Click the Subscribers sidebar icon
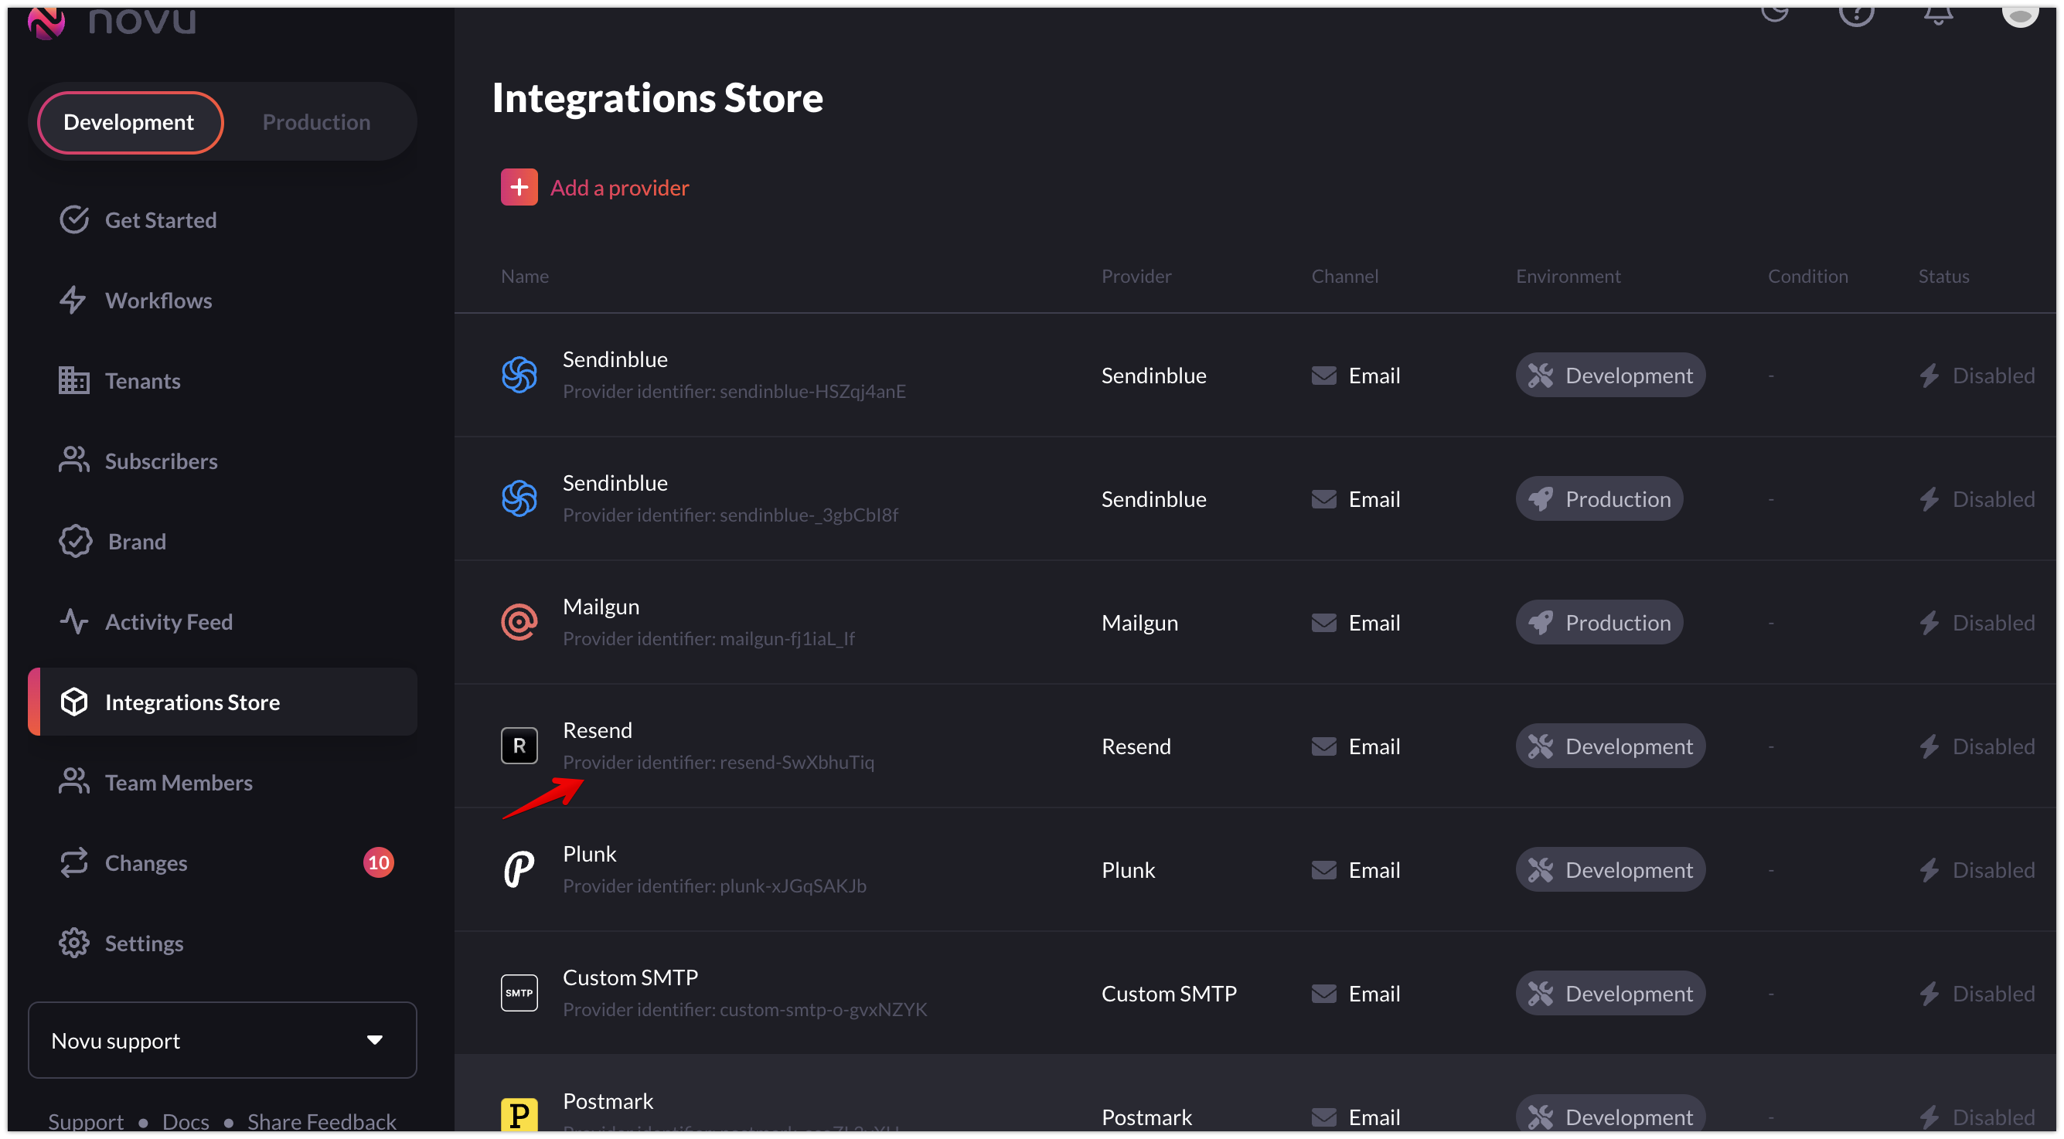The height and width of the screenshot is (1139, 2064). pos(74,460)
